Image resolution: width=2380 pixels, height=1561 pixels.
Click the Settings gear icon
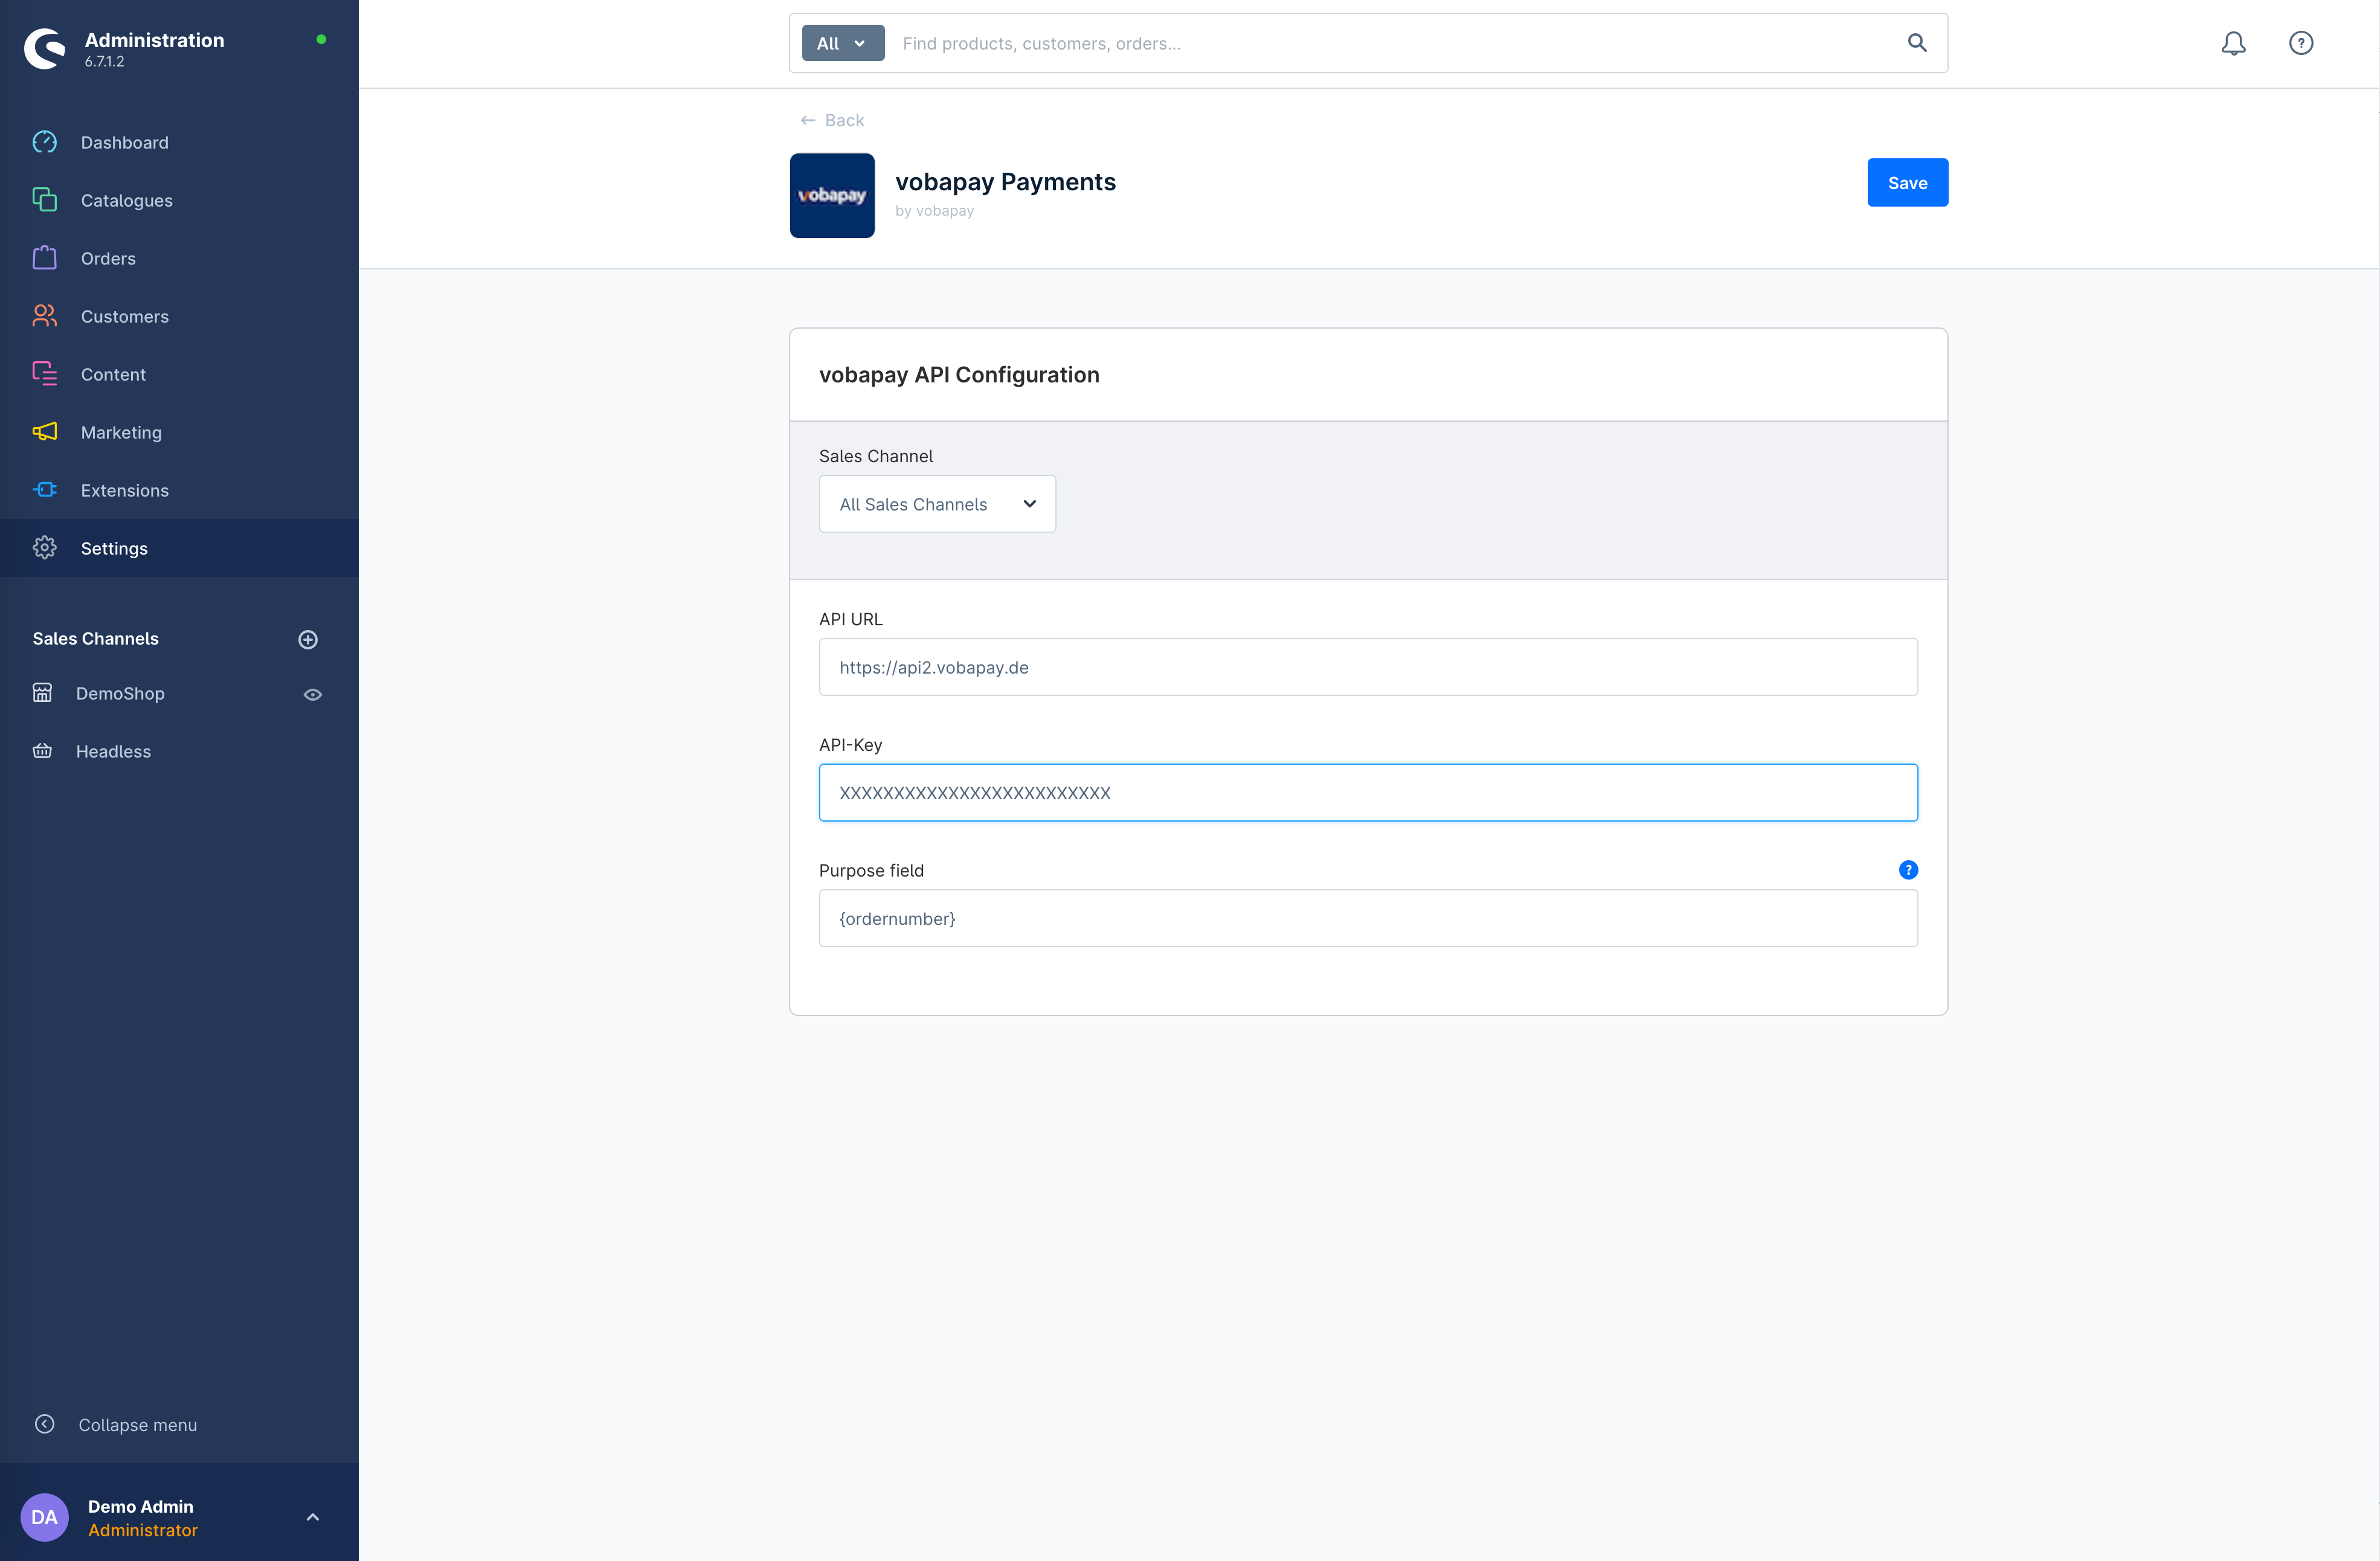[x=45, y=548]
